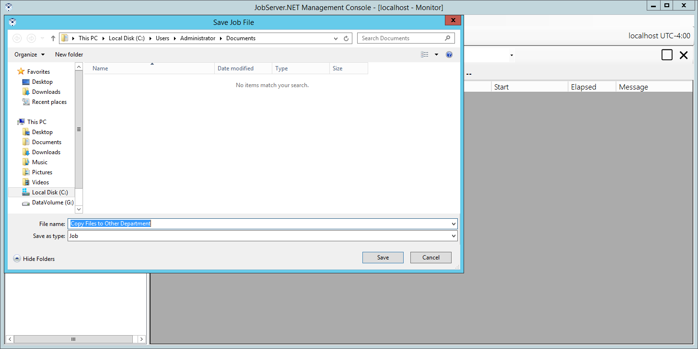The image size is (698, 349).
Task: Open Recent places in Favorites
Action: (x=49, y=102)
